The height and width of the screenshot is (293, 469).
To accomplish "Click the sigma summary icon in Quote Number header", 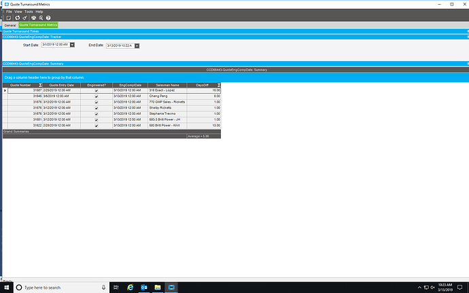I will click(40, 85).
